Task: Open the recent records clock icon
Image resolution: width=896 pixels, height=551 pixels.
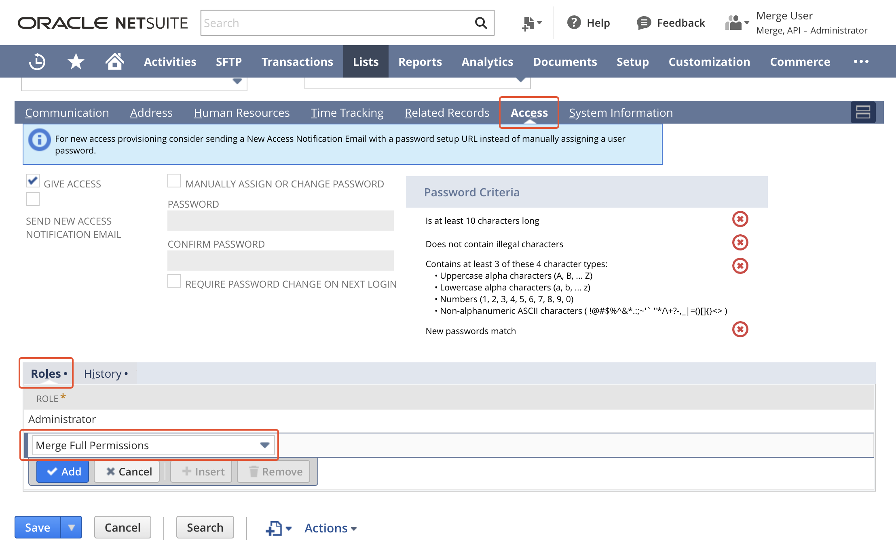Action: pyautogui.click(x=37, y=61)
